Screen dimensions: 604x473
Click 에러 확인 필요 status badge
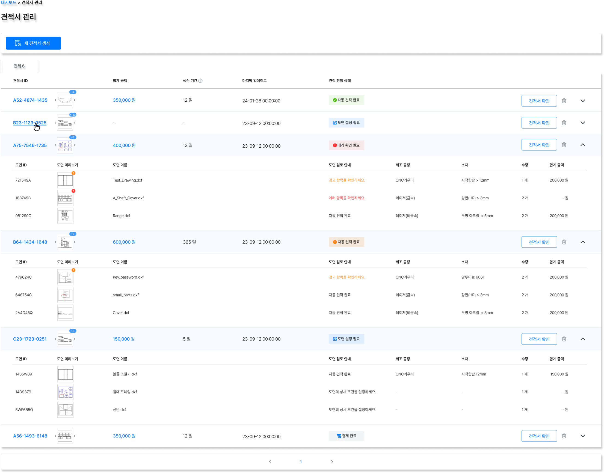(346, 145)
